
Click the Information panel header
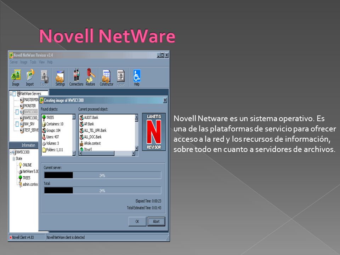pyautogui.click(x=24, y=145)
